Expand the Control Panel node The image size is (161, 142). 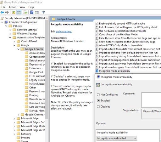tap(14, 42)
